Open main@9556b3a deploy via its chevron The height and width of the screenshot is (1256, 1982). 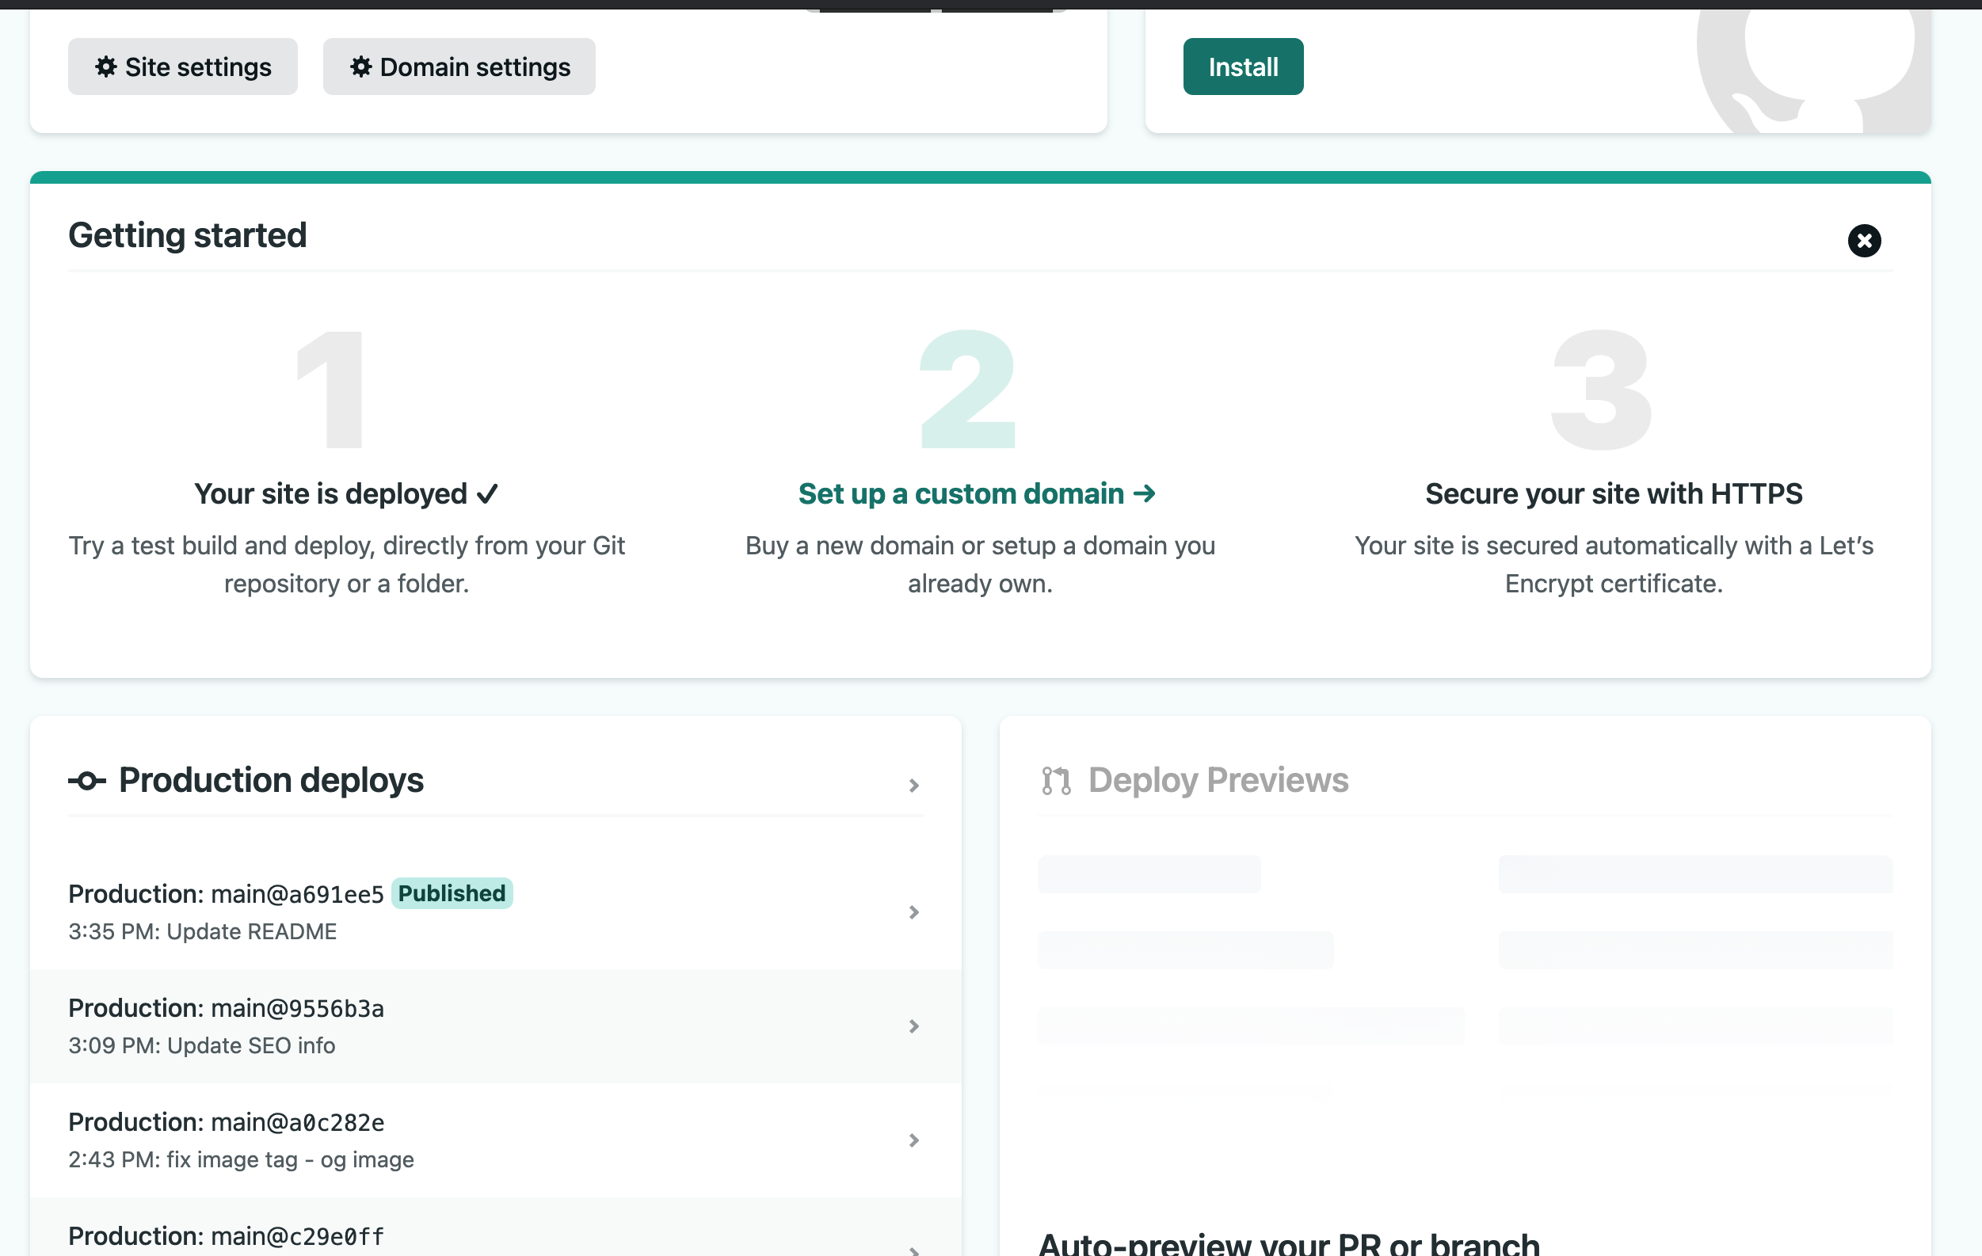pyautogui.click(x=913, y=1026)
